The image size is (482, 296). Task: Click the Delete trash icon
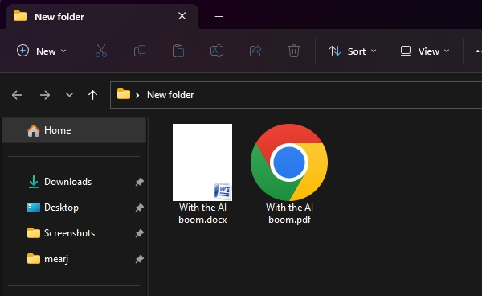pyautogui.click(x=294, y=51)
